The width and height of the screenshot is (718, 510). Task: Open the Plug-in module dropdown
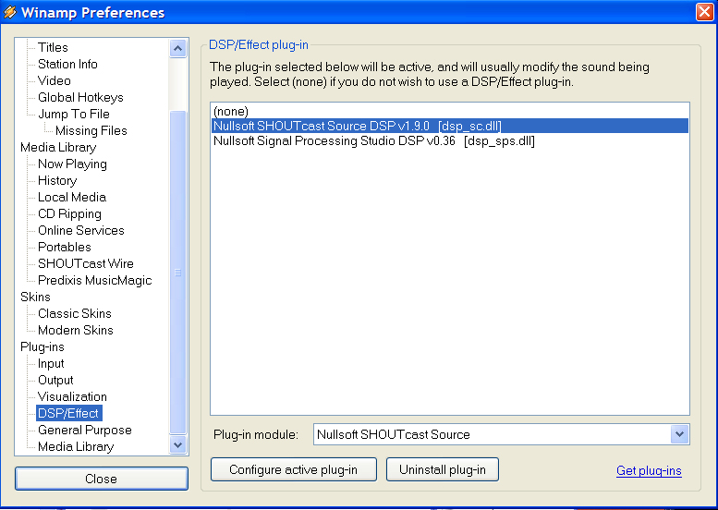coord(680,434)
